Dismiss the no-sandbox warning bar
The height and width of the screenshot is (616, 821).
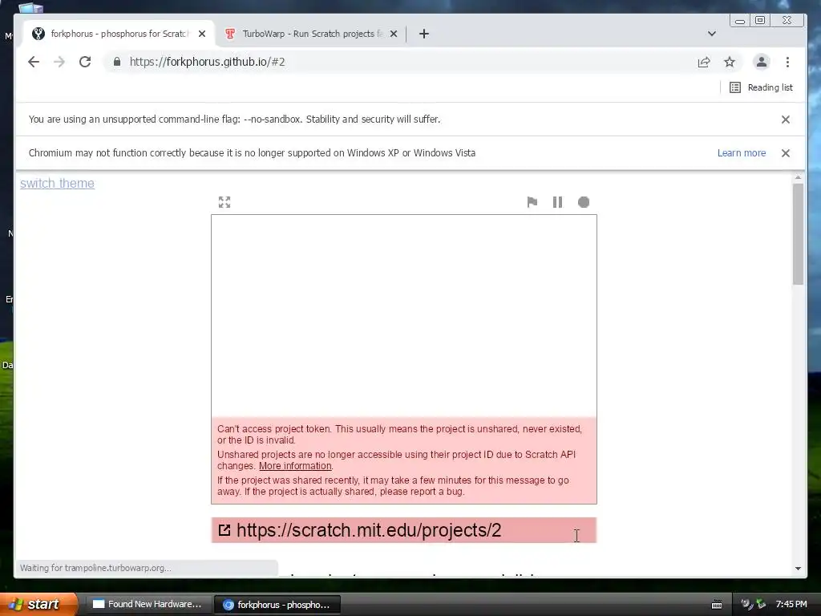click(786, 120)
